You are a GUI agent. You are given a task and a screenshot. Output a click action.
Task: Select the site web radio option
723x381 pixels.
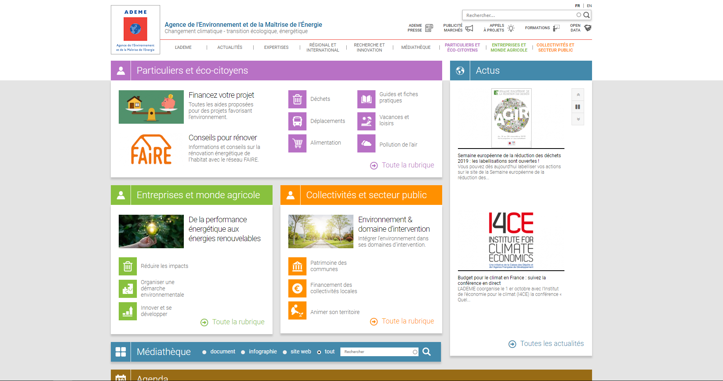tap(285, 352)
